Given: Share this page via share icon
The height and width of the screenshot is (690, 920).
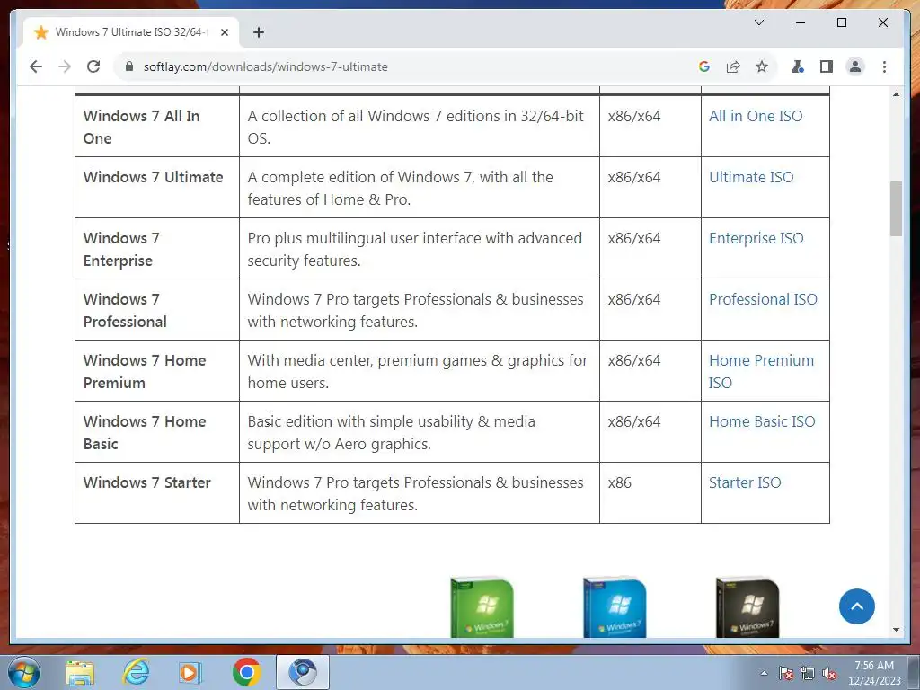Looking at the screenshot, I should click(733, 66).
